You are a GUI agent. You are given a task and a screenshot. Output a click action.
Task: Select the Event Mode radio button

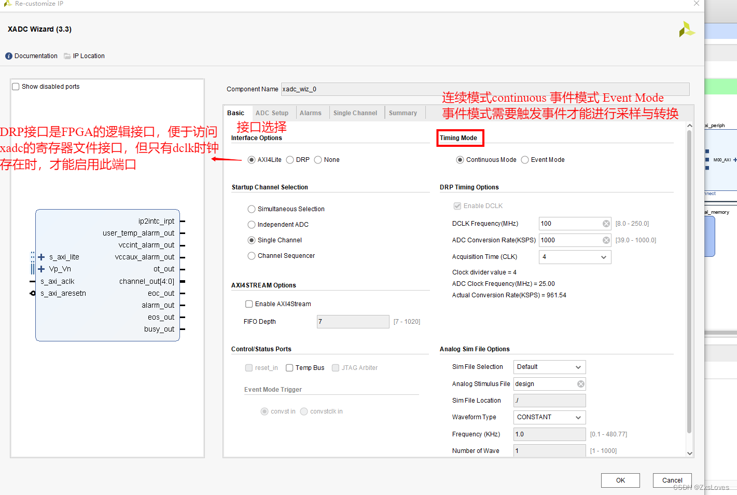[524, 159]
